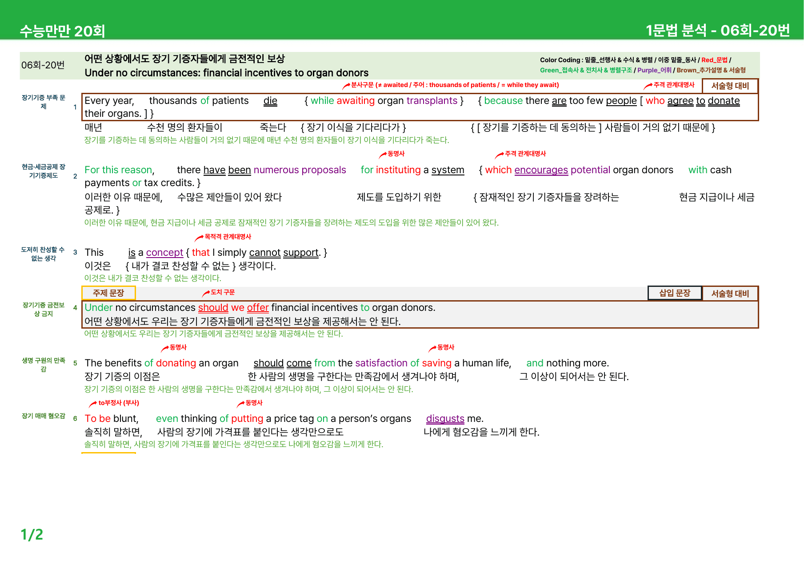The width and height of the screenshot is (804, 568).
Task: Click the '서술형 대비' box above sentence 1
Action: coord(730,86)
